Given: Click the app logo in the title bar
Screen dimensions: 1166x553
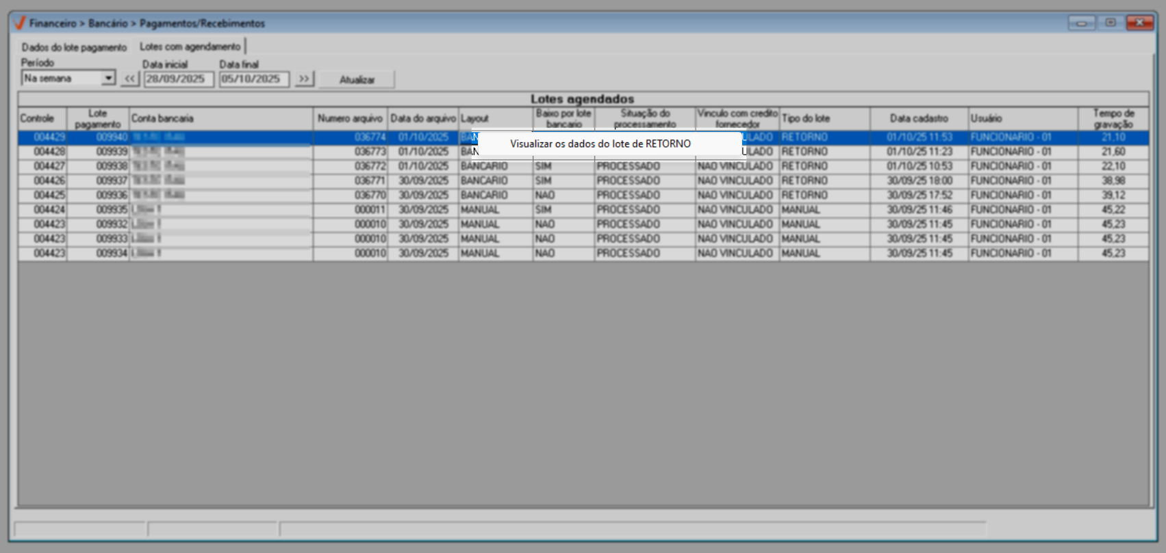Looking at the screenshot, I should [x=20, y=23].
